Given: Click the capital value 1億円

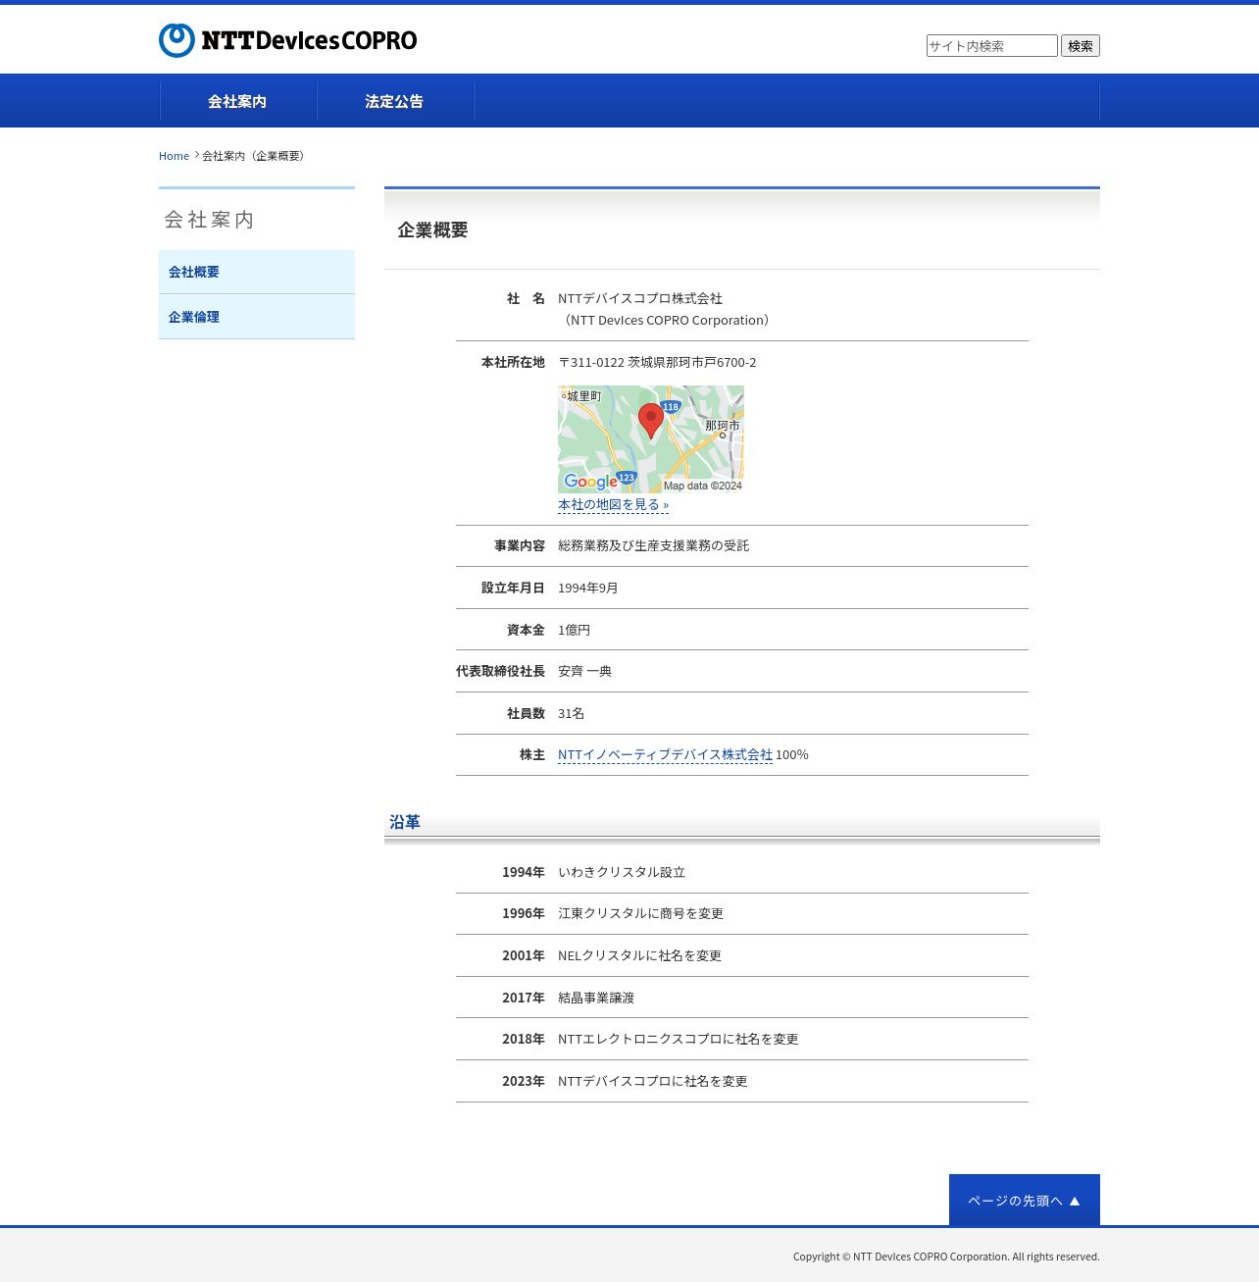Looking at the screenshot, I should [574, 630].
